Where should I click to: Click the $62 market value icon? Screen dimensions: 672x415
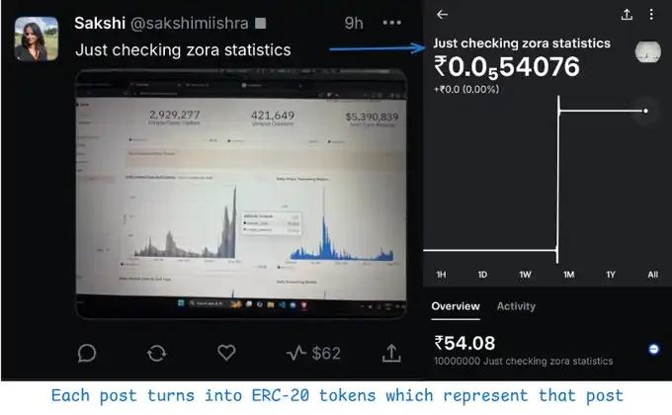[312, 353]
